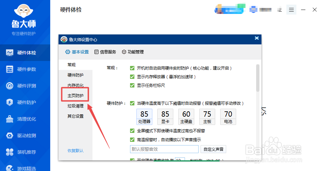Select 垃圾清理 settings category
The width and height of the screenshot is (320, 171).
click(76, 106)
